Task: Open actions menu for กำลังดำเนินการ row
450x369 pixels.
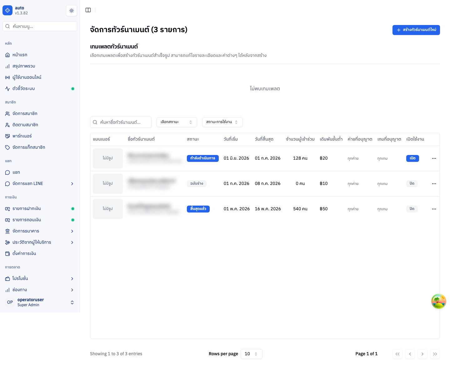Action: click(434, 158)
